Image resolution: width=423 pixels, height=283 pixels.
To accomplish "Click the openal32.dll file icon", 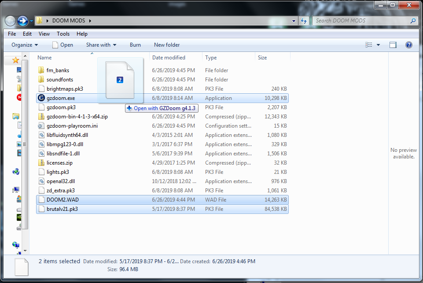I will coord(41,181).
